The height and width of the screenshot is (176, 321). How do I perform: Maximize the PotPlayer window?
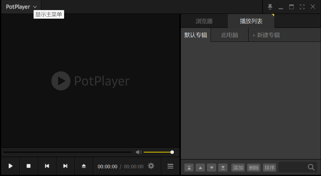[291, 7]
